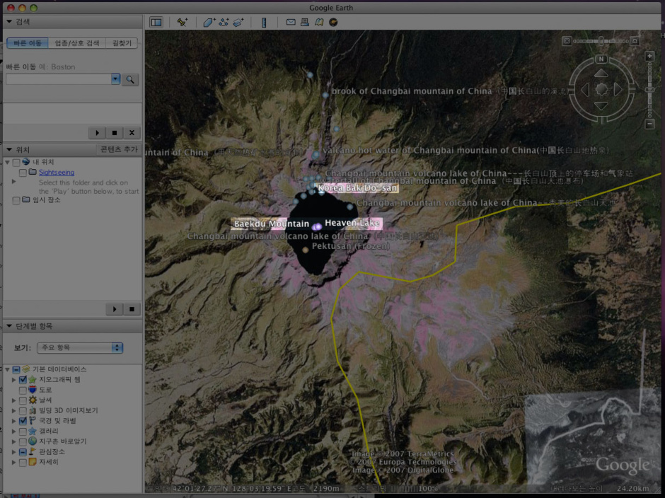Uncheck the 국경 및 라벨 checkbox
The height and width of the screenshot is (498, 665).
[x=23, y=421]
